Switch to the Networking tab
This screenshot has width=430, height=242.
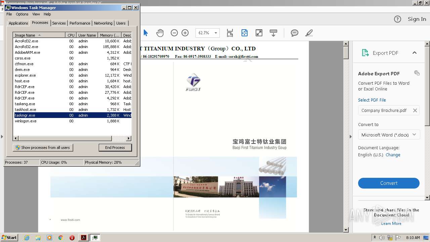[103, 23]
